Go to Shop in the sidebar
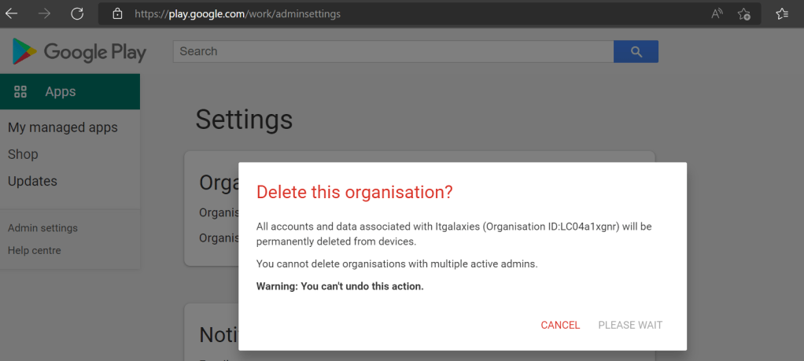 (23, 154)
